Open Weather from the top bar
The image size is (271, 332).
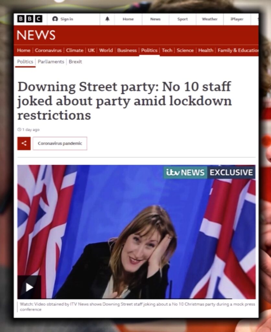210,19
